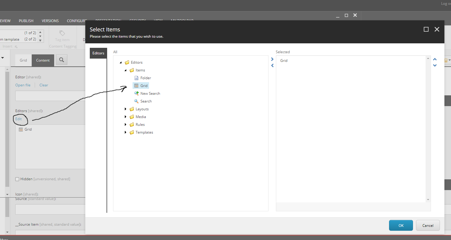Viewport: 451px width, 240px height.
Task: Click the OK button to confirm selection
Action: (x=401, y=225)
